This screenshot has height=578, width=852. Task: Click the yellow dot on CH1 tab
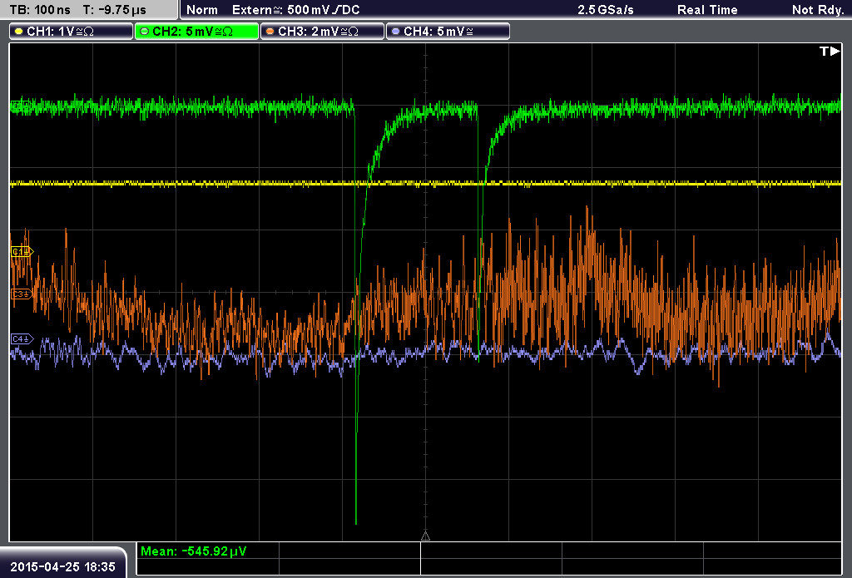19,32
